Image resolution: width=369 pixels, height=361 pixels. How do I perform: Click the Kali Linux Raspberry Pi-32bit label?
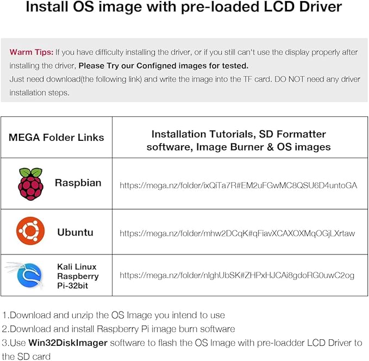[x=78, y=276]
